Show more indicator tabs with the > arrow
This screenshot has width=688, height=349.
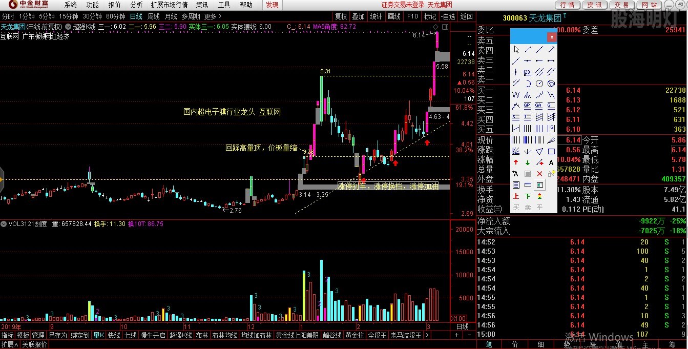pos(427,335)
